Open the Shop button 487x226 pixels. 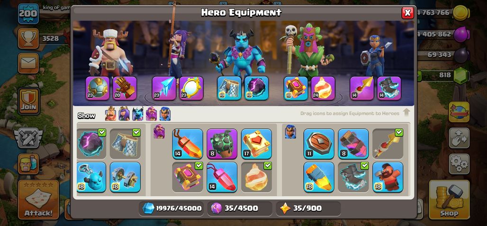pyautogui.click(x=449, y=200)
